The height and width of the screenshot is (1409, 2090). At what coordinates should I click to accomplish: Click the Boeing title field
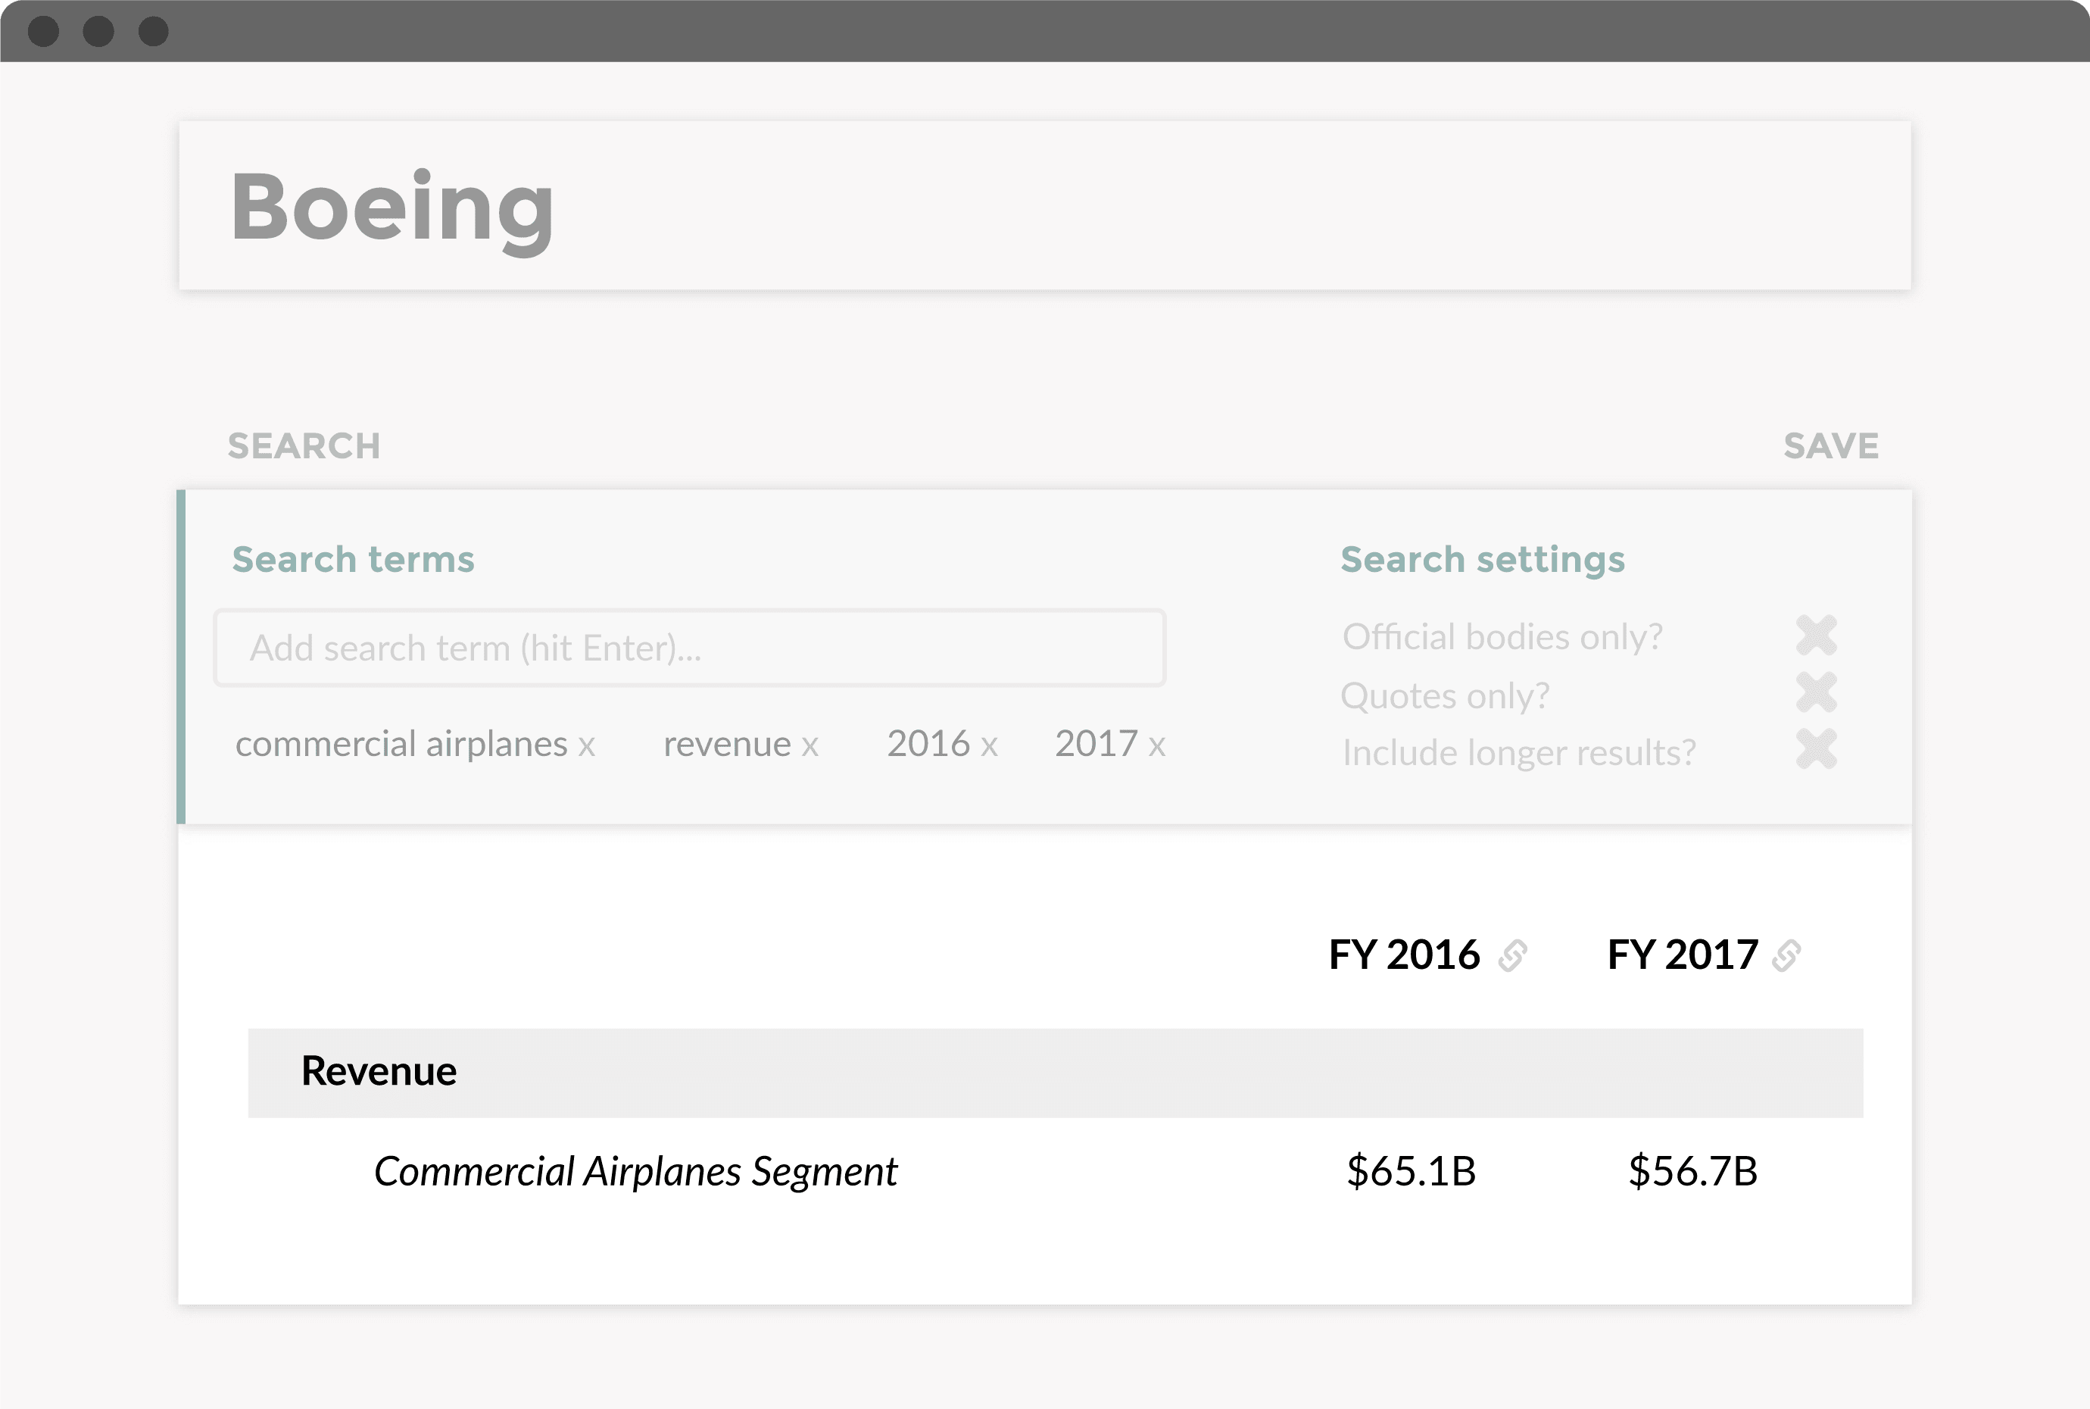coord(1044,206)
